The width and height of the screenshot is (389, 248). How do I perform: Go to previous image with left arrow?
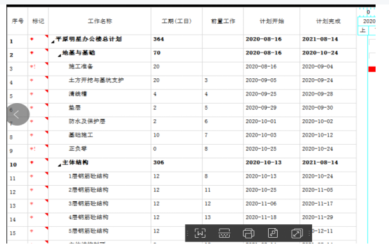(18, 114)
